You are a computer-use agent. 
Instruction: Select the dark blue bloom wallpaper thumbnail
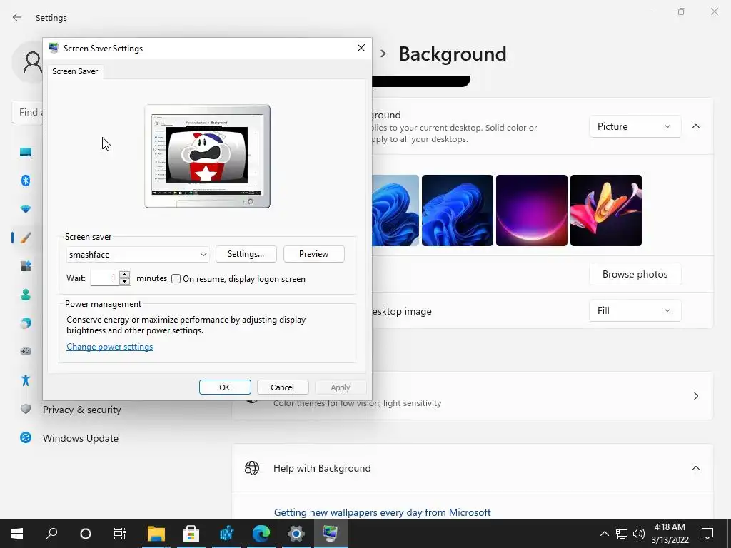click(x=458, y=210)
